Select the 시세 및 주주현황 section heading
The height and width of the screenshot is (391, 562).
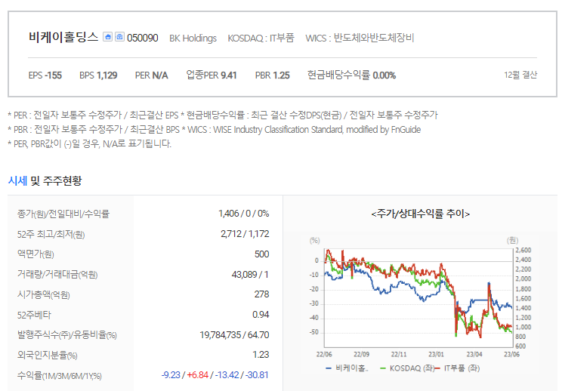coord(45,180)
